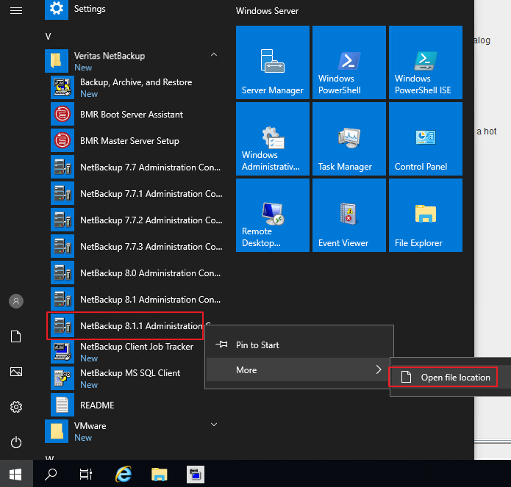Open Windows Administrative Tools tile
The height and width of the screenshot is (487, 511).
pyautogui.click(x=273, y=139)
